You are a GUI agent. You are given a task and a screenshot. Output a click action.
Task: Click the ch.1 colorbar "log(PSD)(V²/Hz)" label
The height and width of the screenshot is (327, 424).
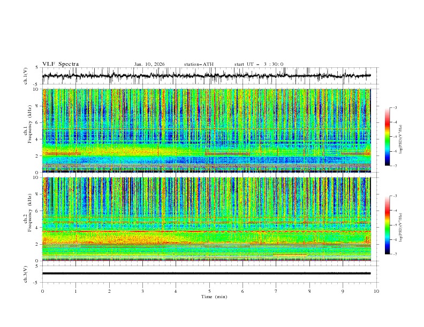400,139
